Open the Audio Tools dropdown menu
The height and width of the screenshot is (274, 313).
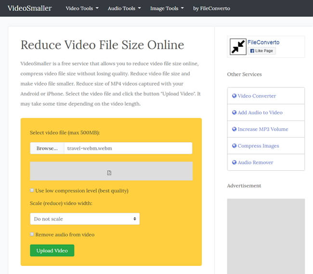click(124, 8)
